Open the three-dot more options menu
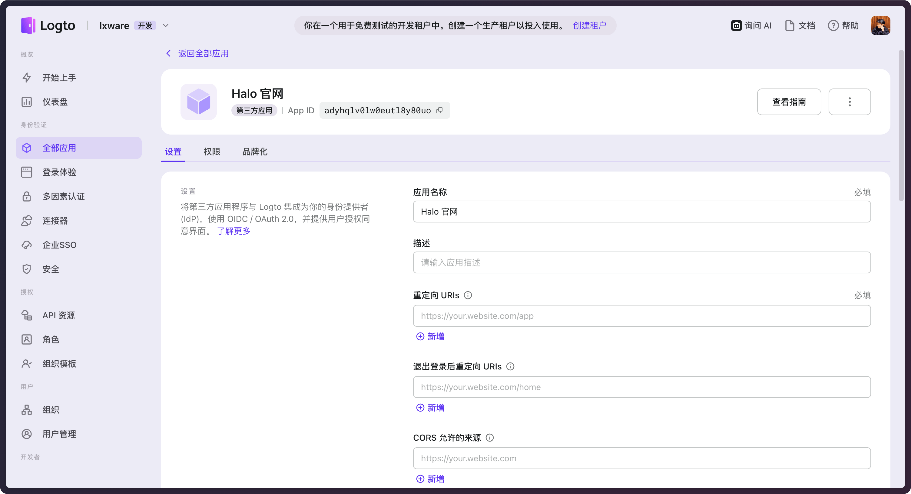This screenshot has width=911, height=494. [850, 102]
